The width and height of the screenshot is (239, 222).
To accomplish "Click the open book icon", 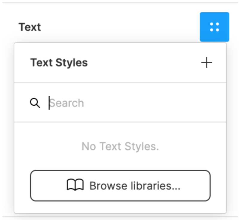I will [x=75, y=186].
